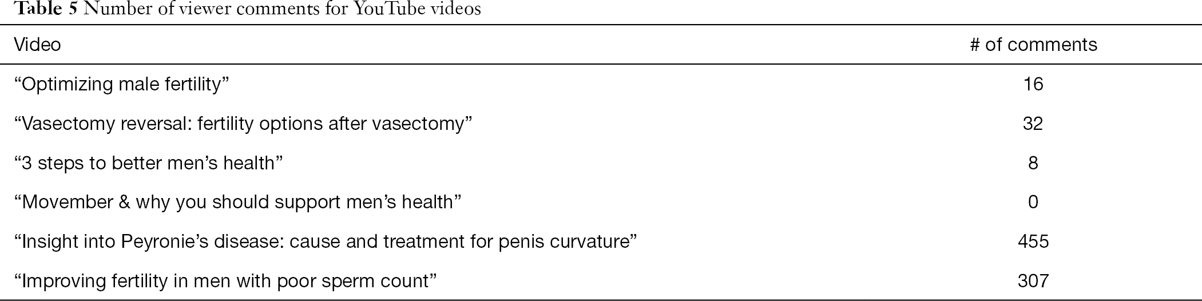Click the "Optimizing male fertility" video title

[x=121, y=85]
